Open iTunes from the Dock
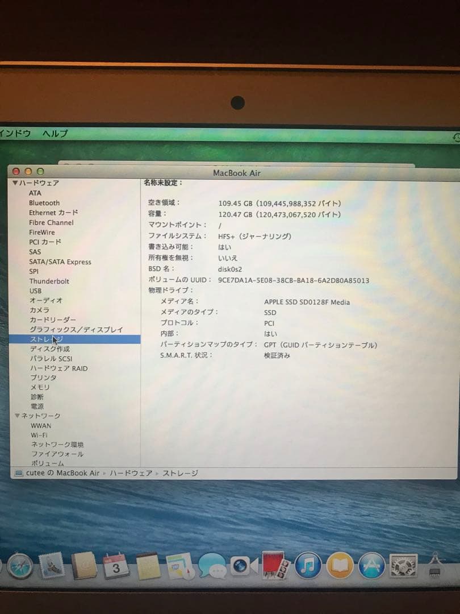 (x=307, y=566)
